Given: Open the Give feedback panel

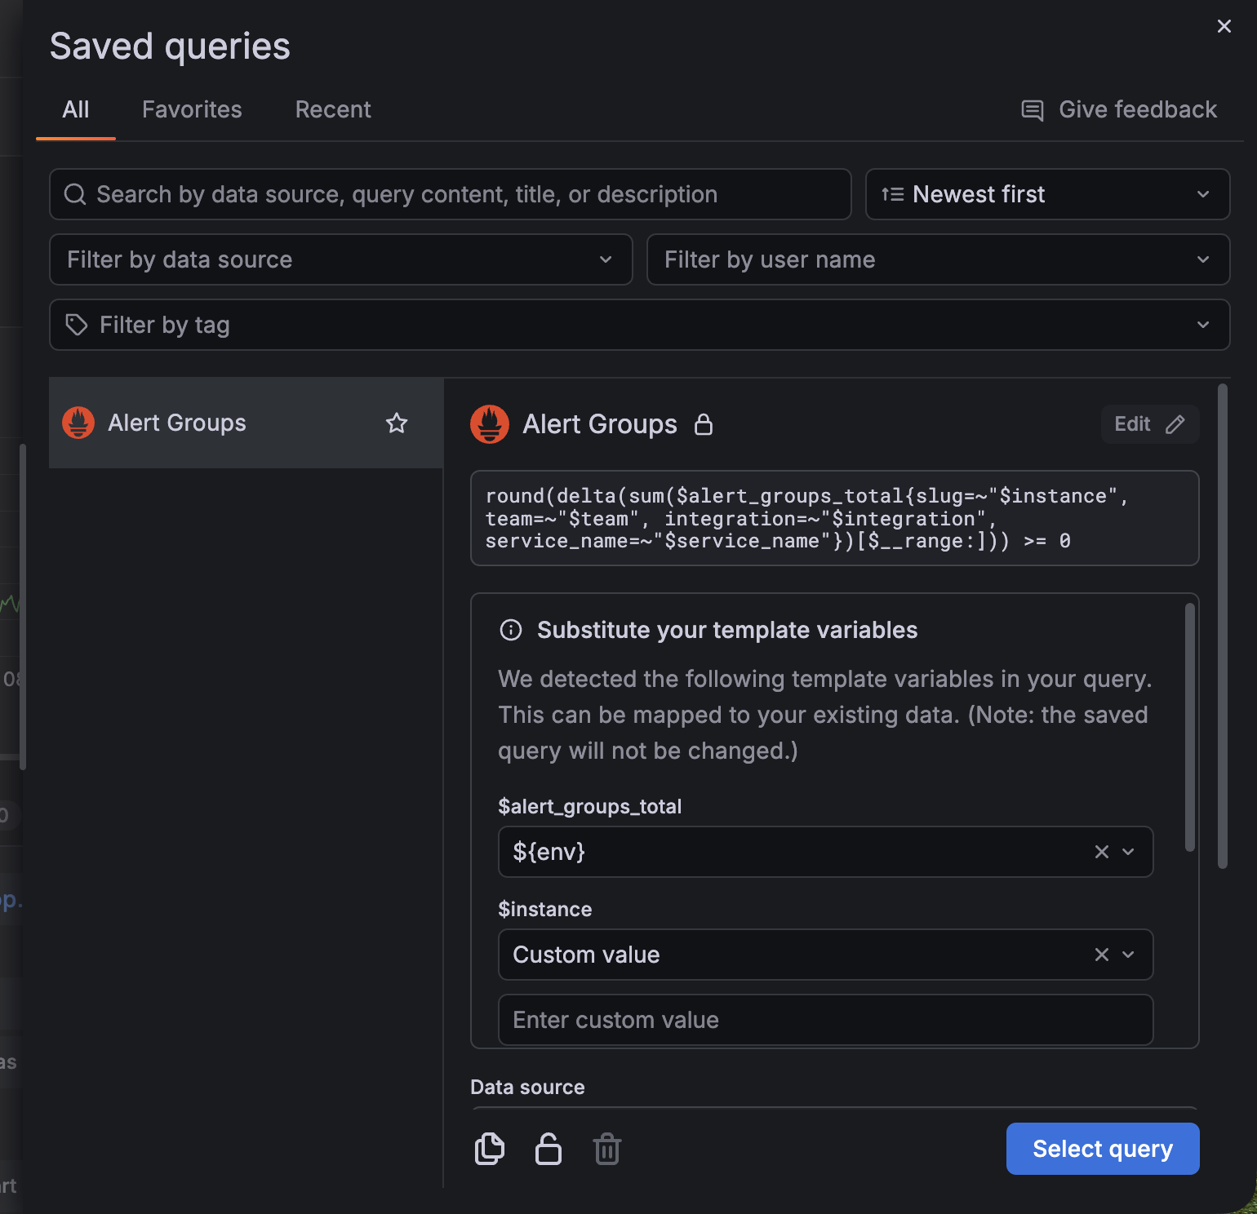Looking at the screenshot, I should (x=1118, y=109).
